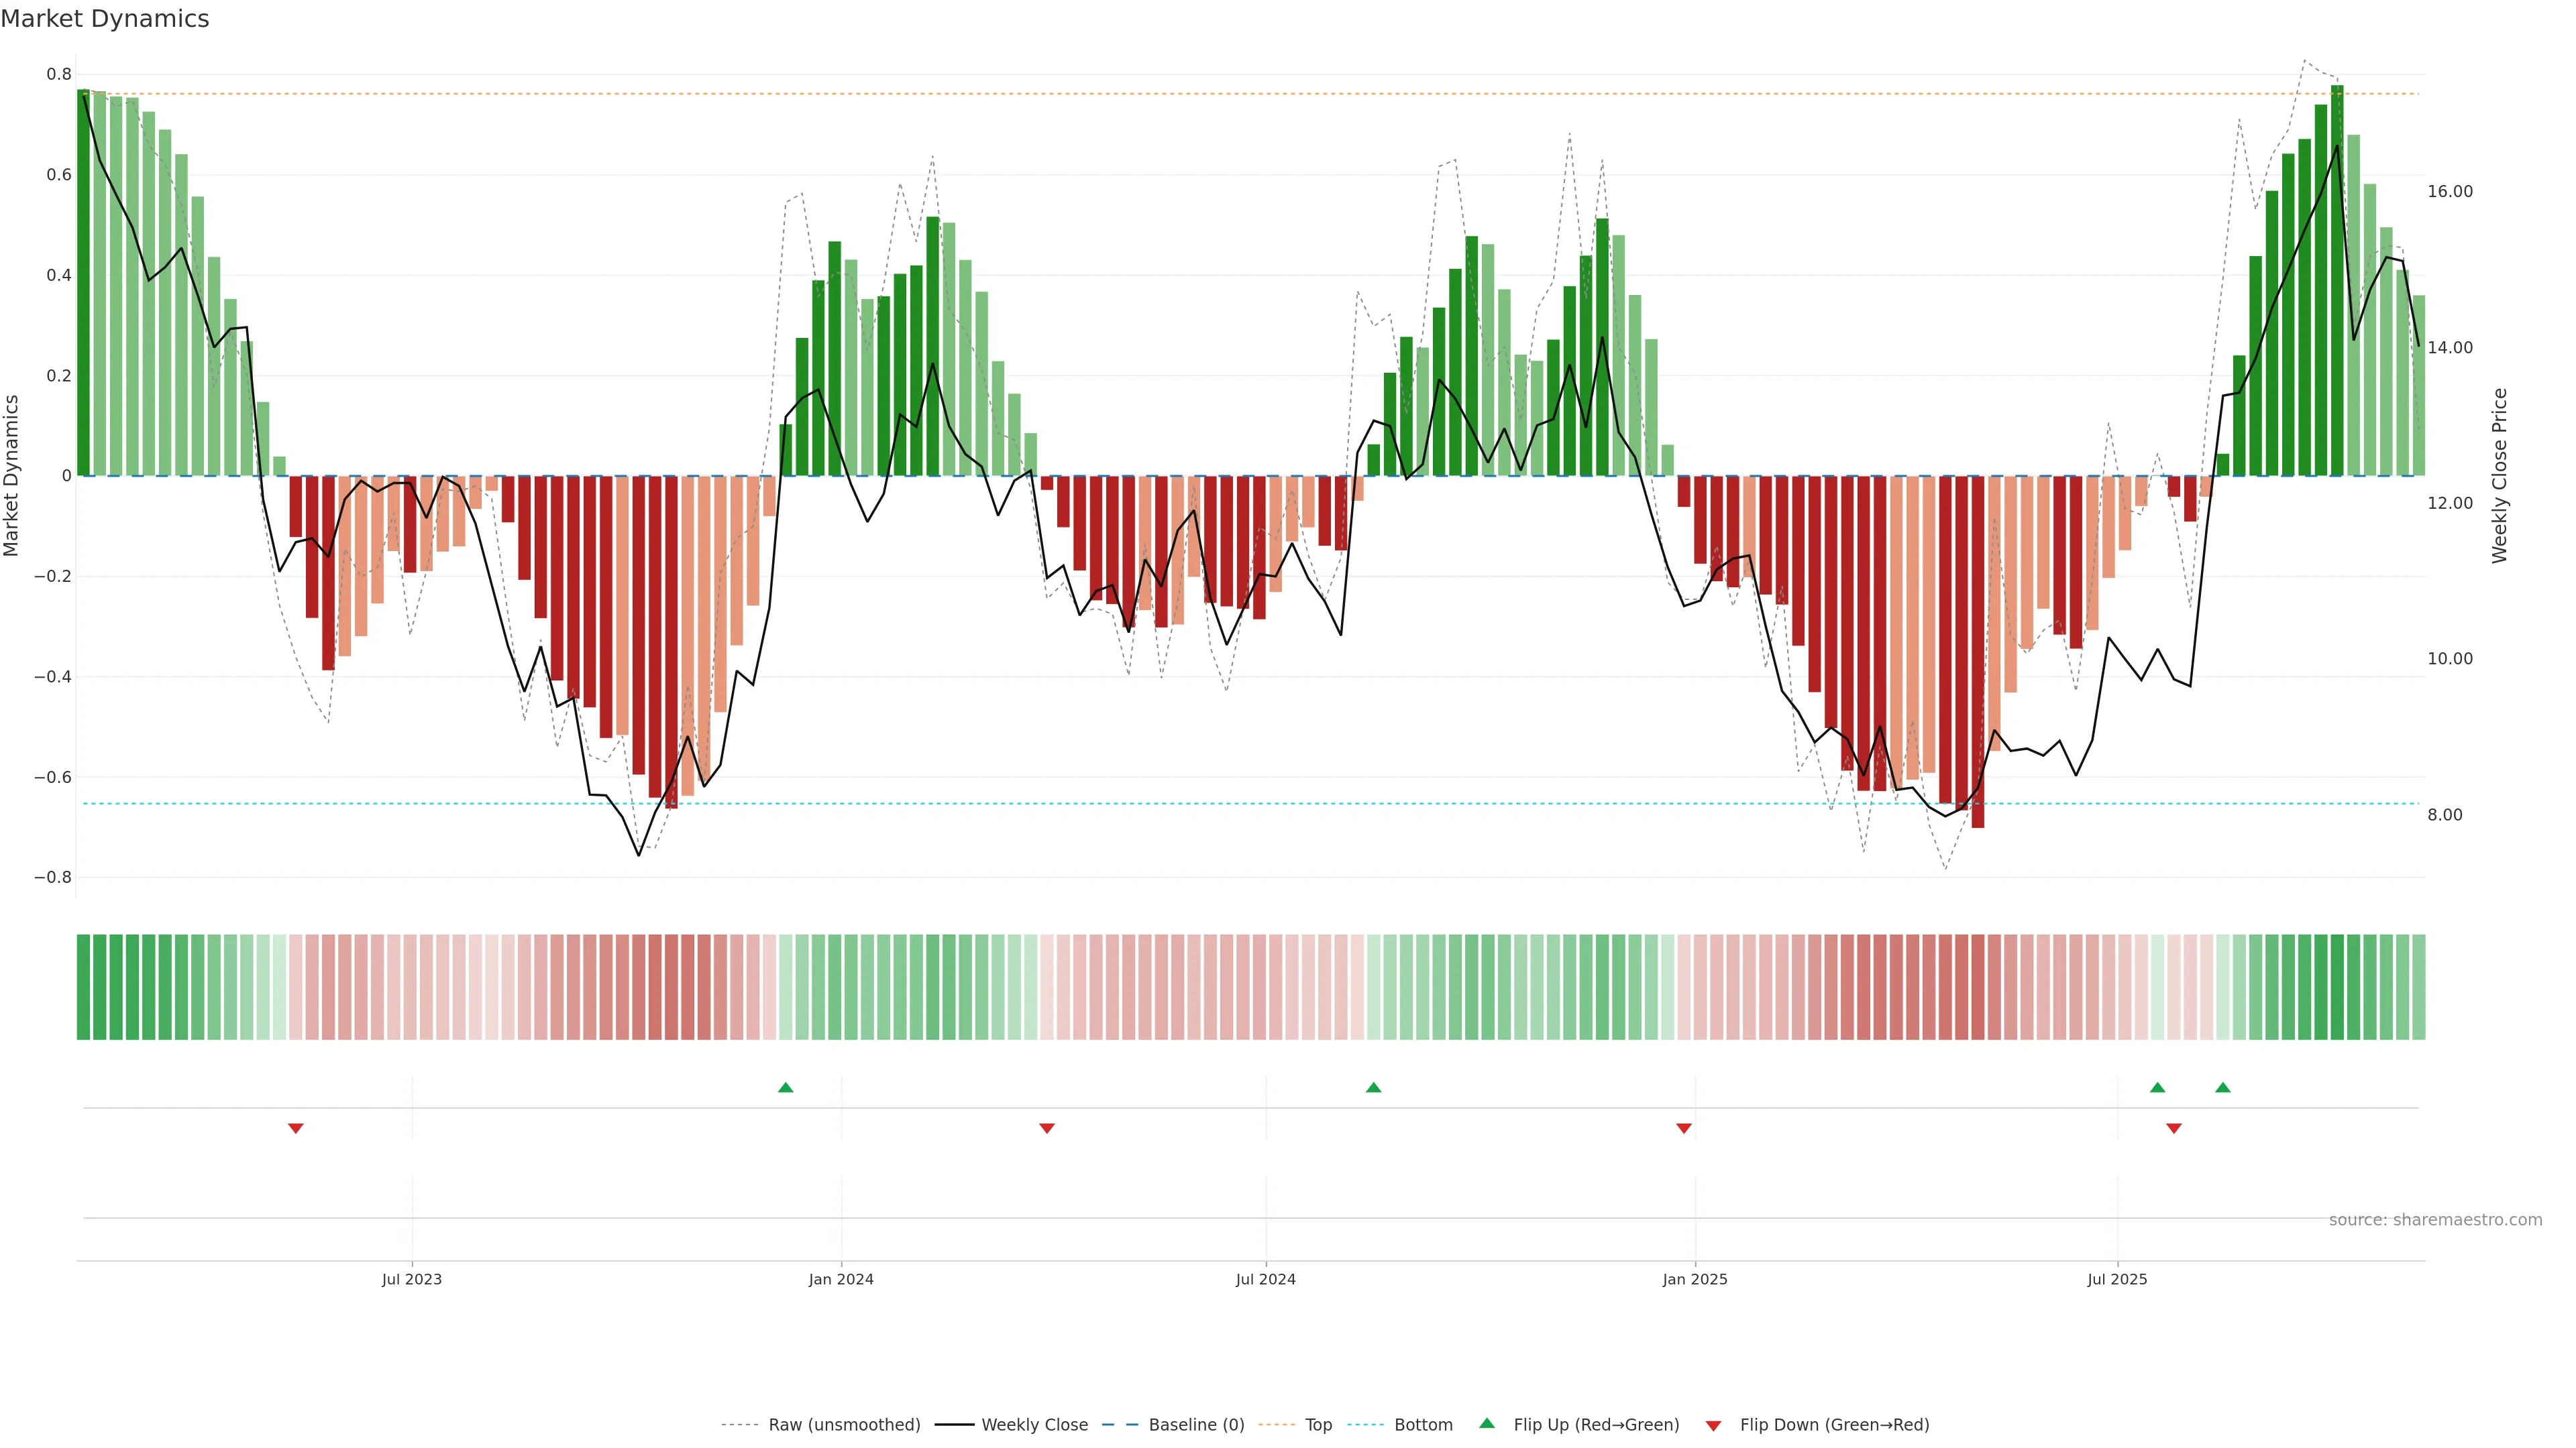The image size is (2576, 1448).
Task: Click the Flip Up legend triangle icon
Action: 1487,1423
